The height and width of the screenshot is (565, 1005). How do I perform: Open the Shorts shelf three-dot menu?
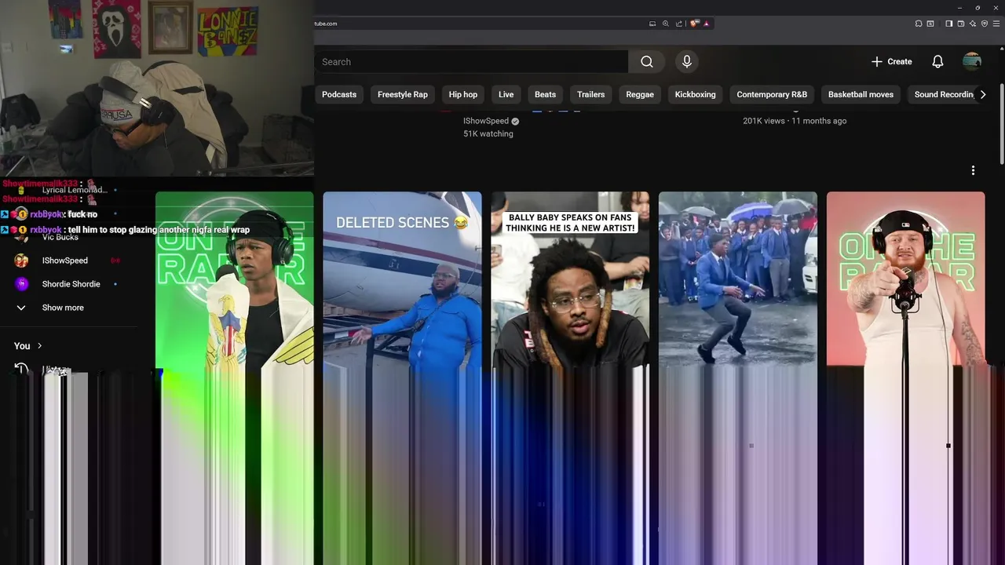click(x=973, y=170)
